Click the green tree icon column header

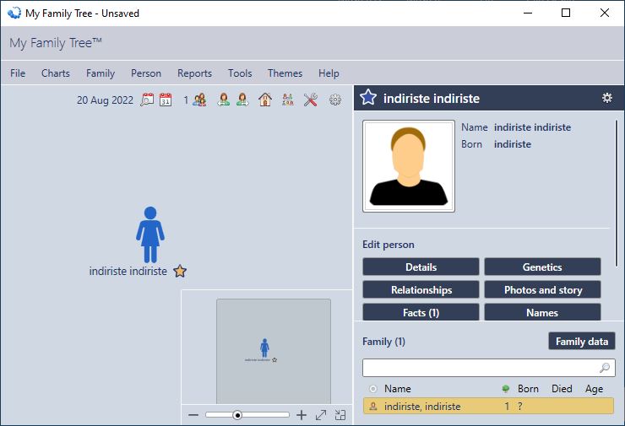tap(505, 389)
